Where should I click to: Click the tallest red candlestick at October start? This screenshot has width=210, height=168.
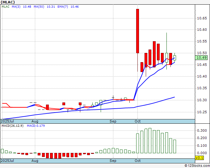(x=137, y=31)
